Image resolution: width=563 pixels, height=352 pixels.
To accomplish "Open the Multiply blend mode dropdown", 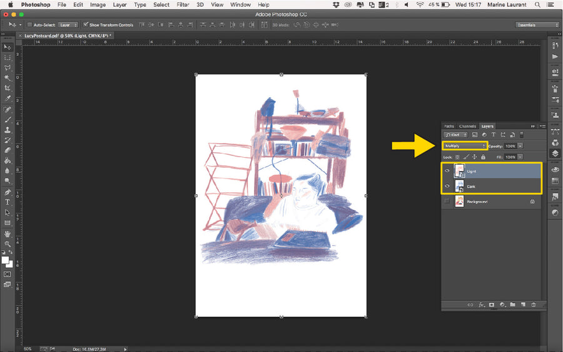I will pos(465,145).
